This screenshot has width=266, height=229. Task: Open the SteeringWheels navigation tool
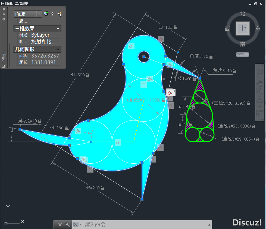coord(259,72)
